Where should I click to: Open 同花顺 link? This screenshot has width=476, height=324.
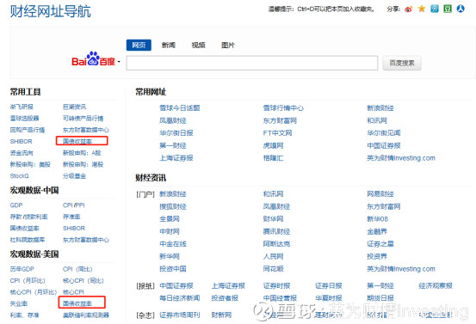pyautogui.click(x=273, y=269)
